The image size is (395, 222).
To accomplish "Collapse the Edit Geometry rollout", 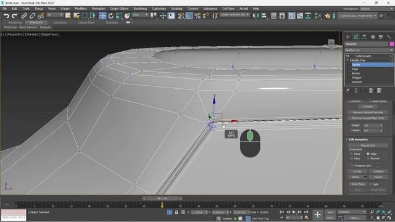I will pos(347,139).
